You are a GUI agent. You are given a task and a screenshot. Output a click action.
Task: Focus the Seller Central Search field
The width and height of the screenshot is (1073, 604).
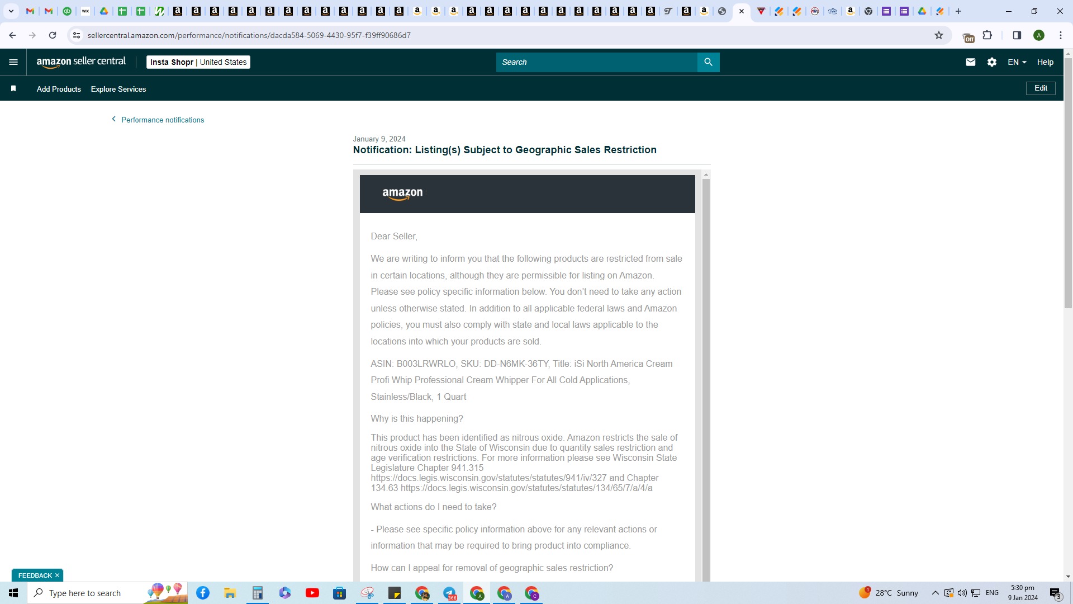(x=596, y=62)
